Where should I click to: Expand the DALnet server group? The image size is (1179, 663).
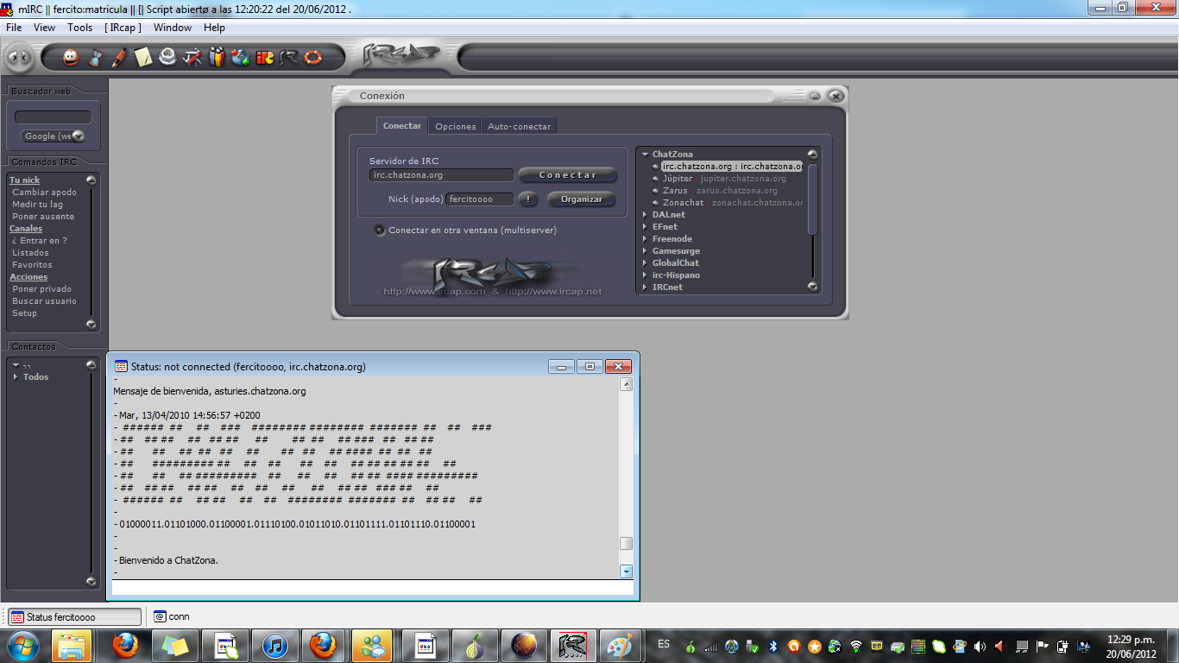(x=645, y=215)
